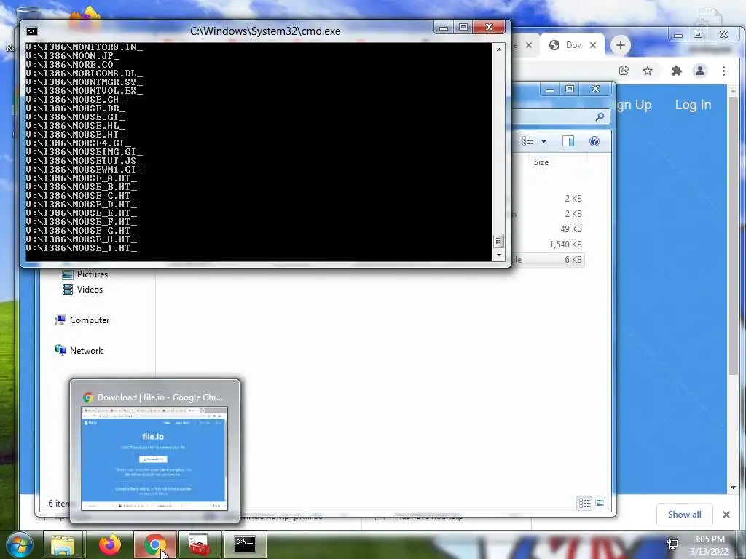746x559 pixels.
Task: Toggle the Explorer preview pane button
Action: tap(568, 141)
